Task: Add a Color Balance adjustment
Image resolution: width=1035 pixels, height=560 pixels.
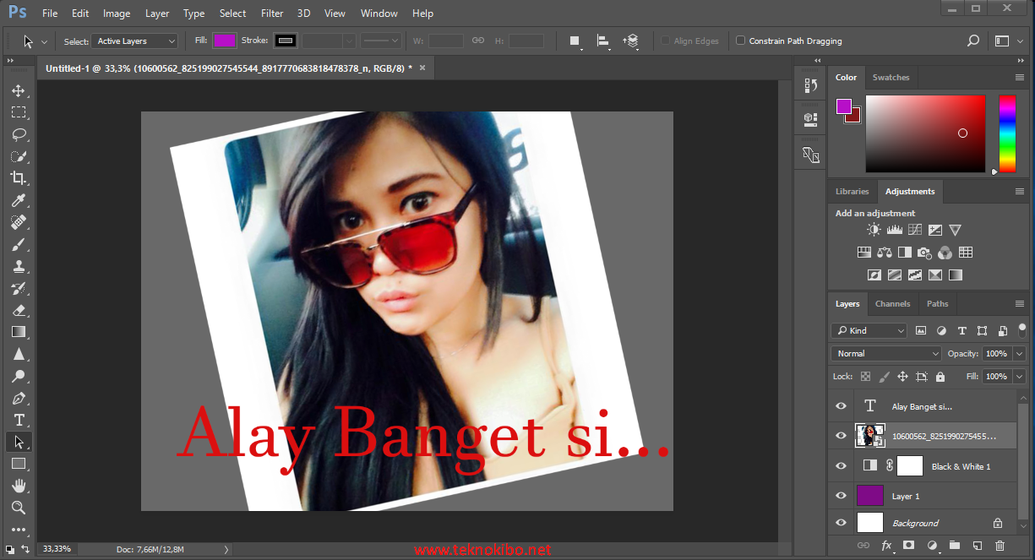Action: pyautogui.click(x=885, y=252)
